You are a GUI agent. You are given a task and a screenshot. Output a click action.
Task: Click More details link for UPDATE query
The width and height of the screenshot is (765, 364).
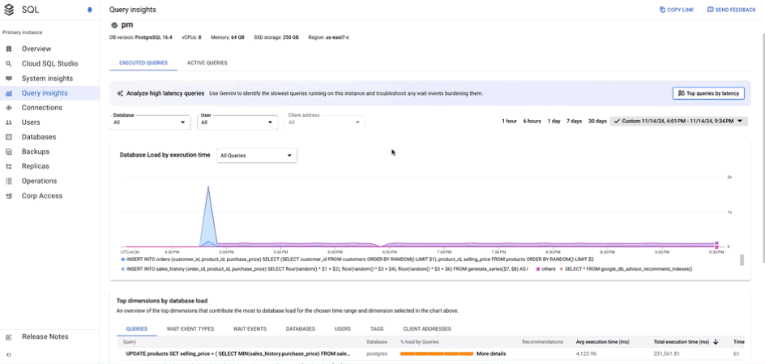[491, 353]
